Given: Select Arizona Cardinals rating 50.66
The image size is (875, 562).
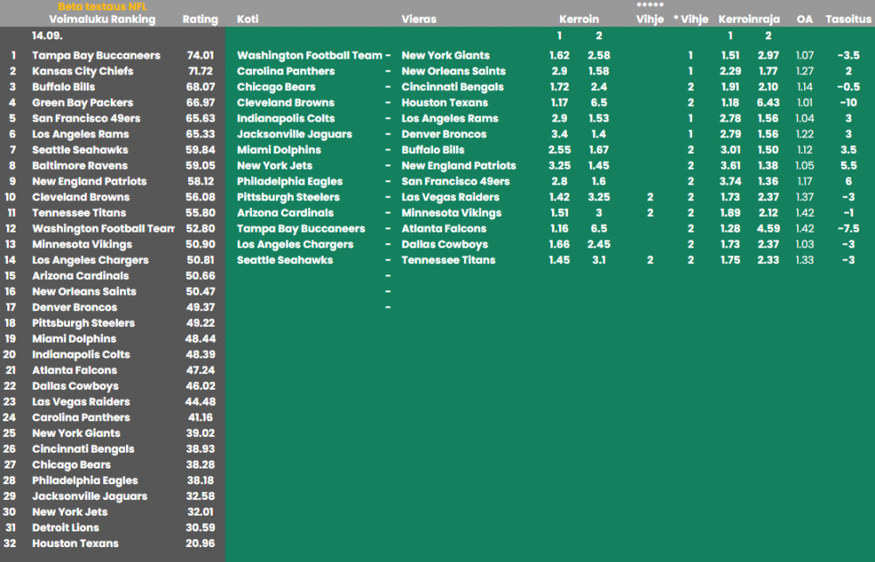Looking at the screenshot, I should point(200,276).
